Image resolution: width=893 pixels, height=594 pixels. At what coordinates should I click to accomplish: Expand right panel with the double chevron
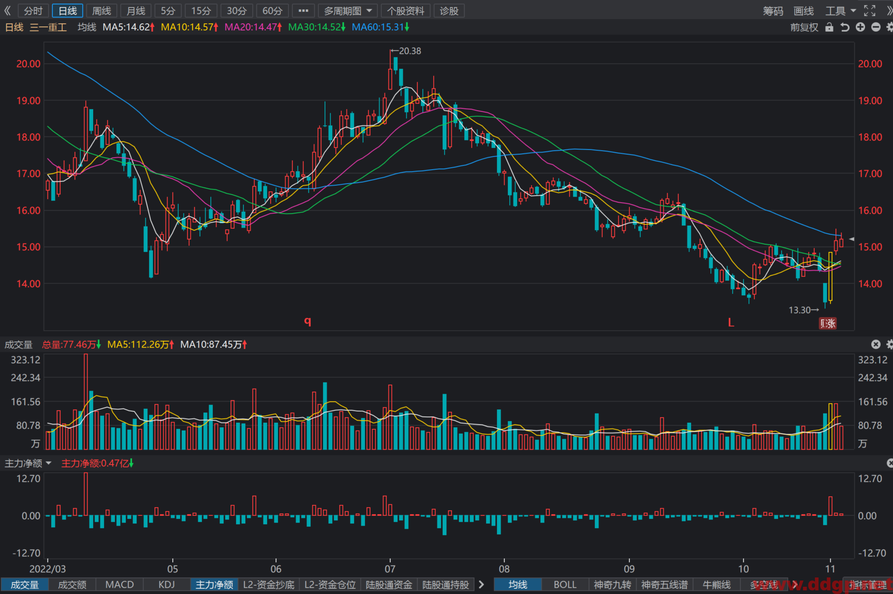pyautogui.click(x=889, y=10)
